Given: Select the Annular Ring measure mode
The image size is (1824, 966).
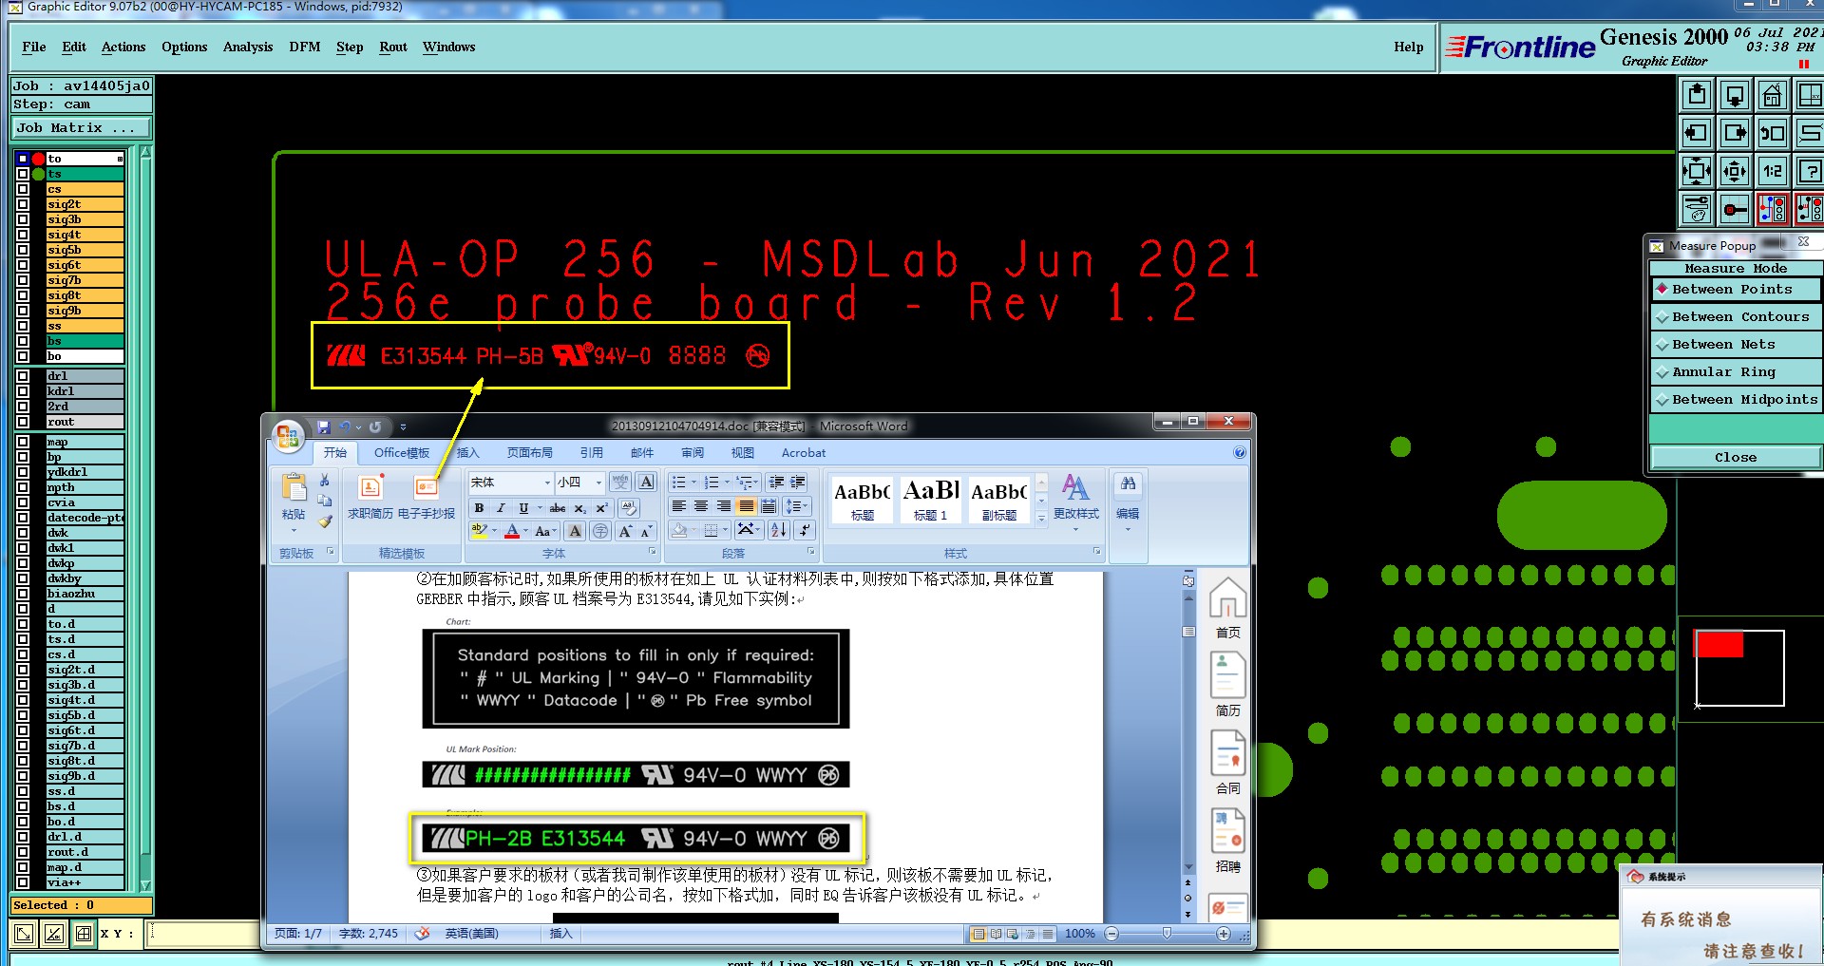Looking at the screenshot, I should pyautogui.click(x=1736, y=371).
